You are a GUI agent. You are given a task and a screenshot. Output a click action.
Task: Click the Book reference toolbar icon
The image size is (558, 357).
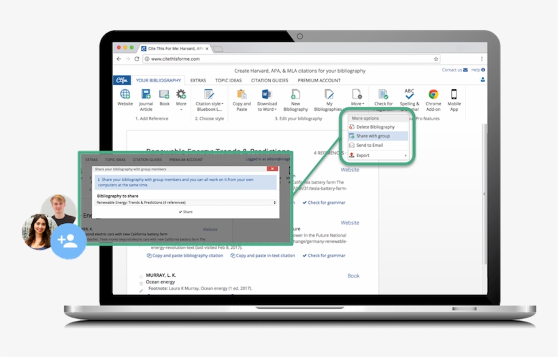point(165,97)
